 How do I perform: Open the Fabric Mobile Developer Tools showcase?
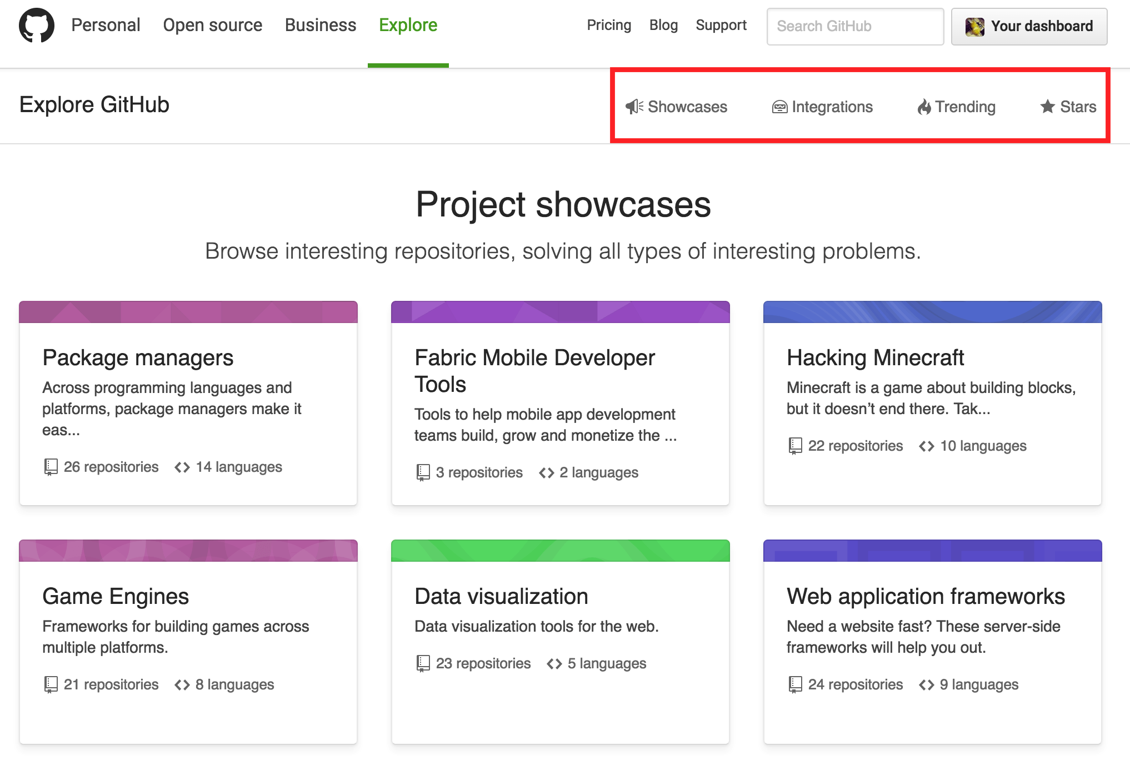pyautogui.click(x=535, y=371)
